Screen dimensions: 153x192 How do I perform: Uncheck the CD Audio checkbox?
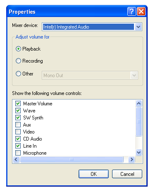click(18, 139)
